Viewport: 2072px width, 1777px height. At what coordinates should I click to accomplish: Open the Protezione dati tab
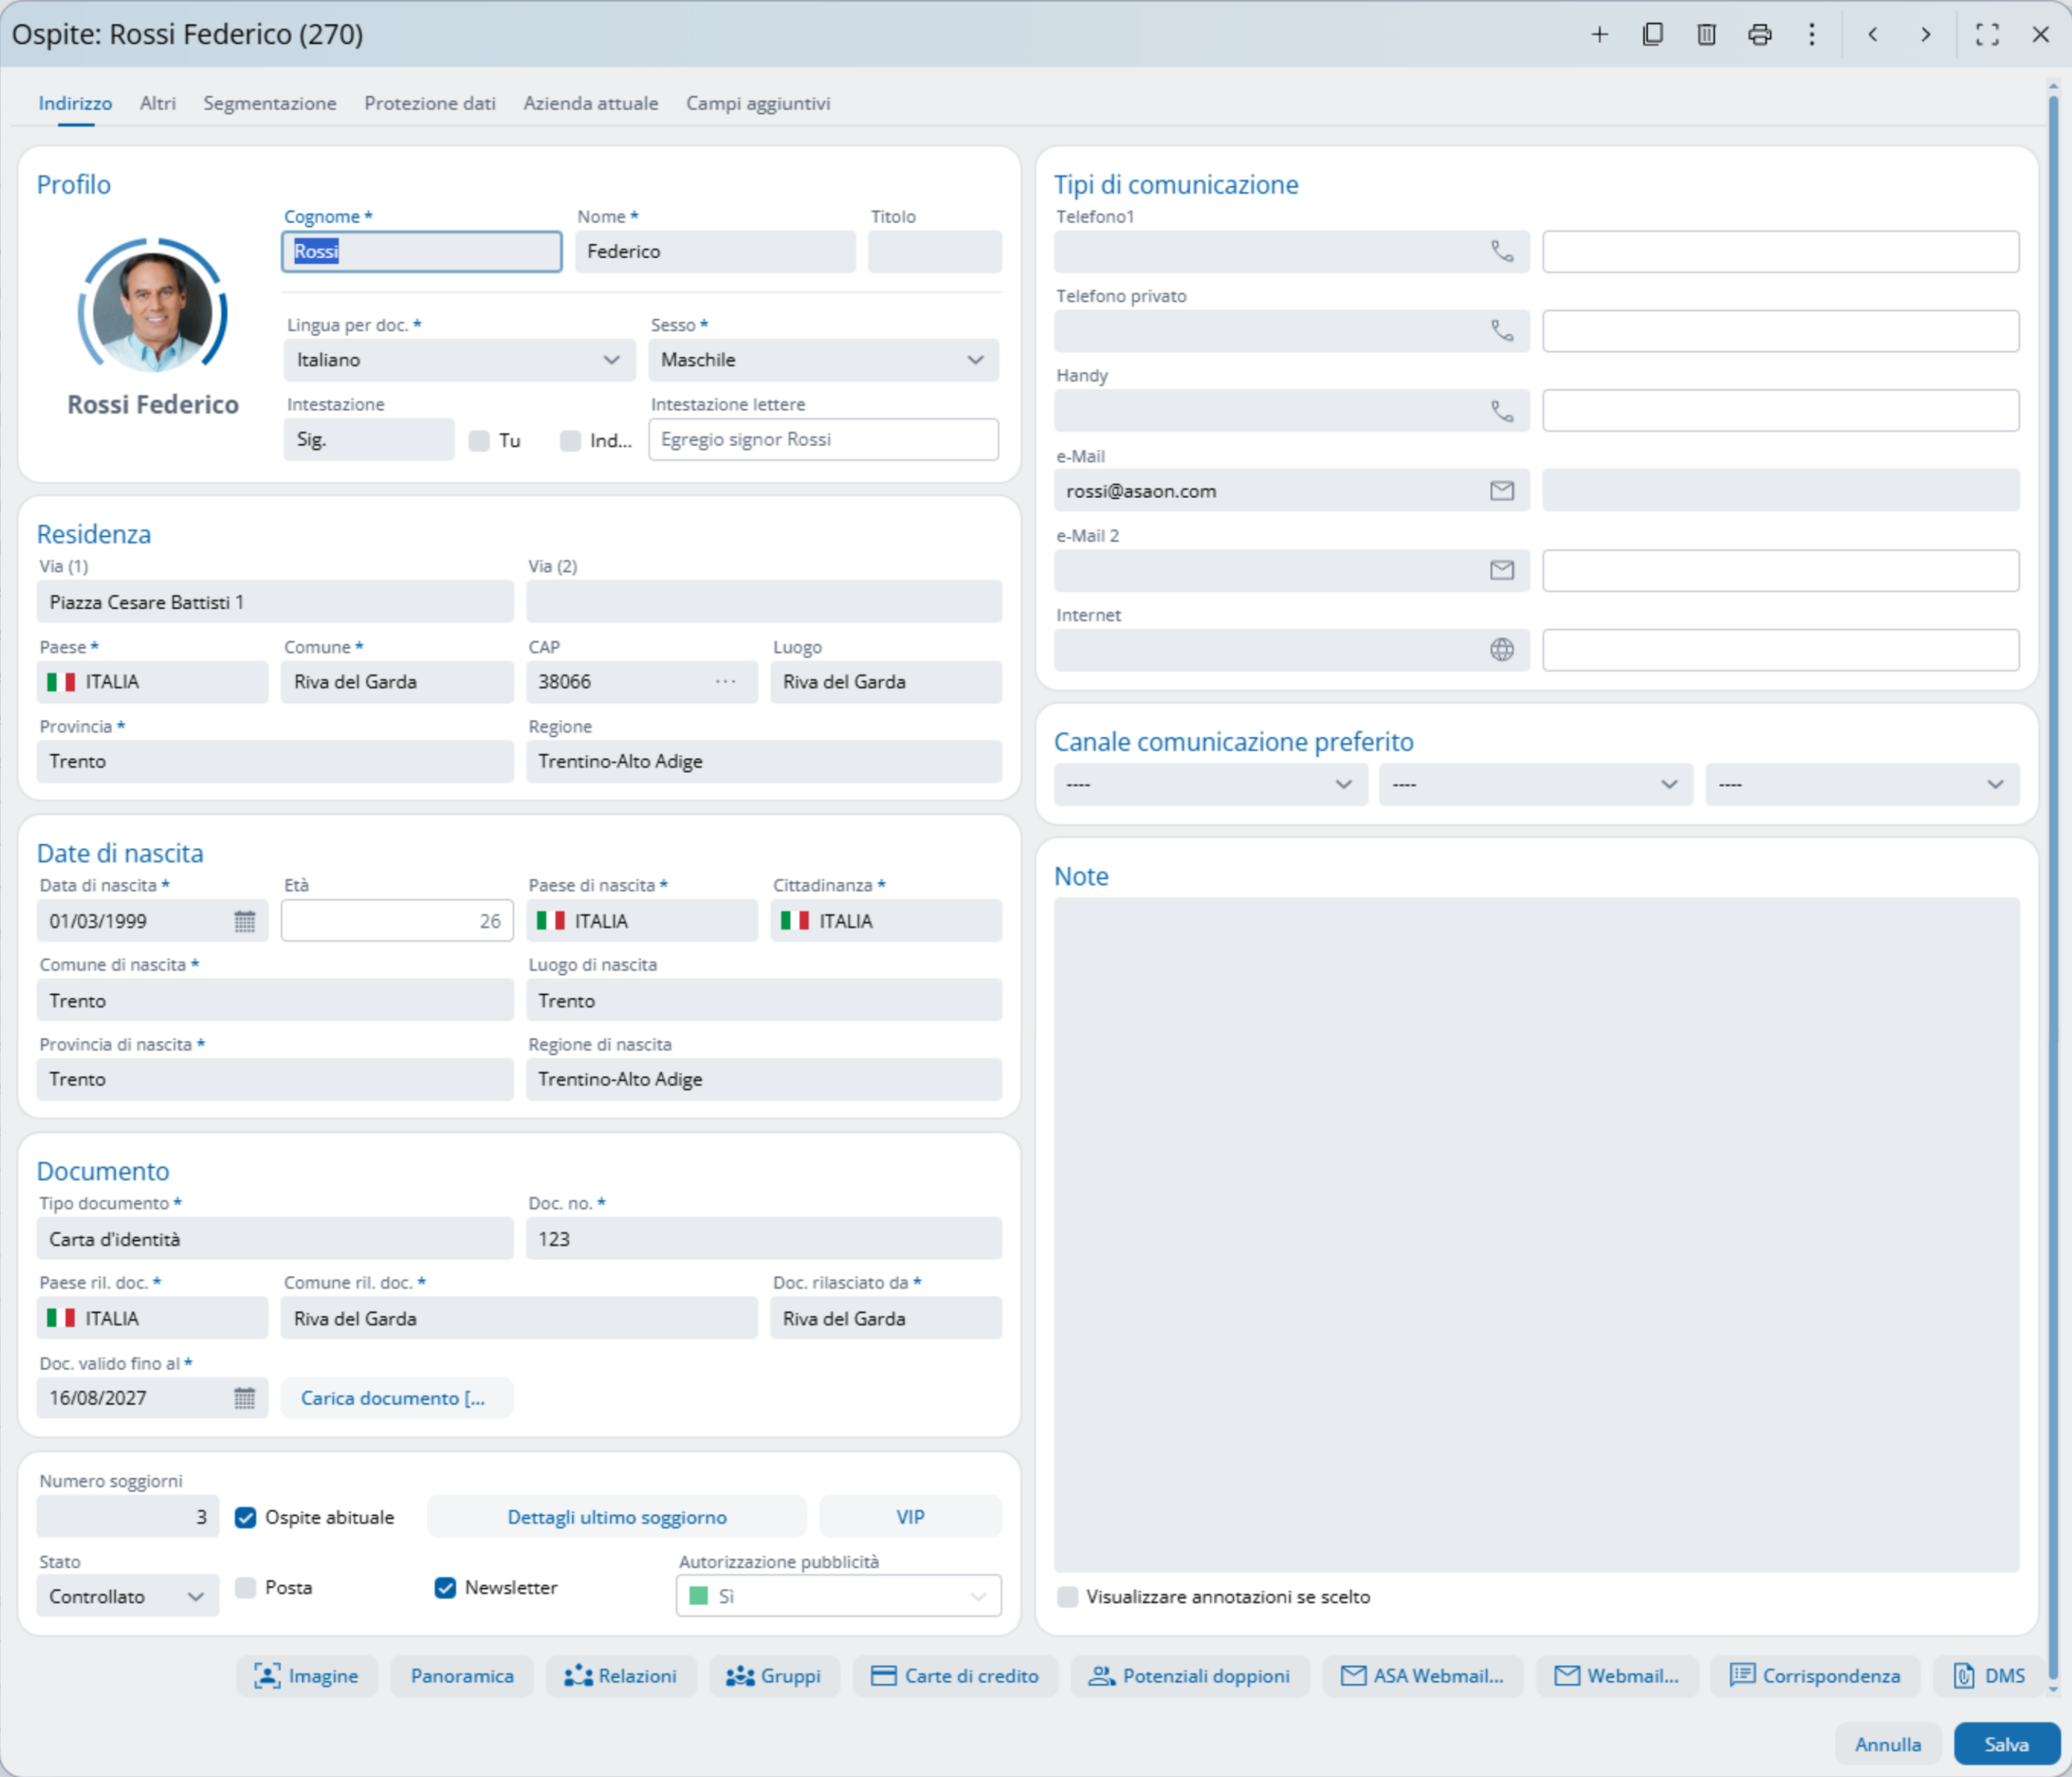429,103
